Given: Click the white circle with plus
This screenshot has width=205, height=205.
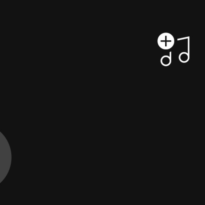Looking at the screenshot, I should (166, 41).
